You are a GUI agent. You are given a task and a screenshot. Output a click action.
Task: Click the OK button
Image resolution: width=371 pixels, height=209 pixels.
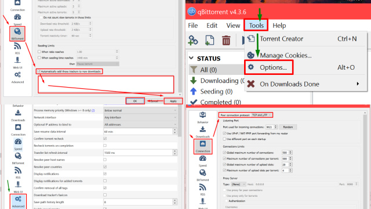[x=135, y=101]
